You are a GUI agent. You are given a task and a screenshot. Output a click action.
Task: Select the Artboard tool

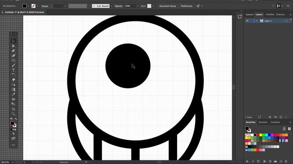(13, 109)
